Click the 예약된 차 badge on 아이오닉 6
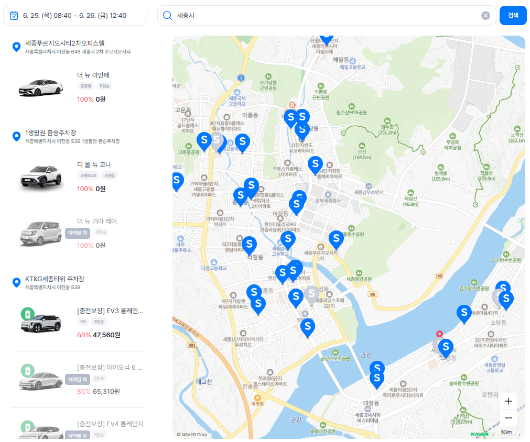The image size is (530, 442). (x=78, y=379)
